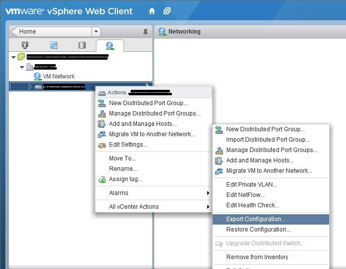Click Remove from Inventory
This screenshot has height=269, width=346.
[x=257, y=257]
